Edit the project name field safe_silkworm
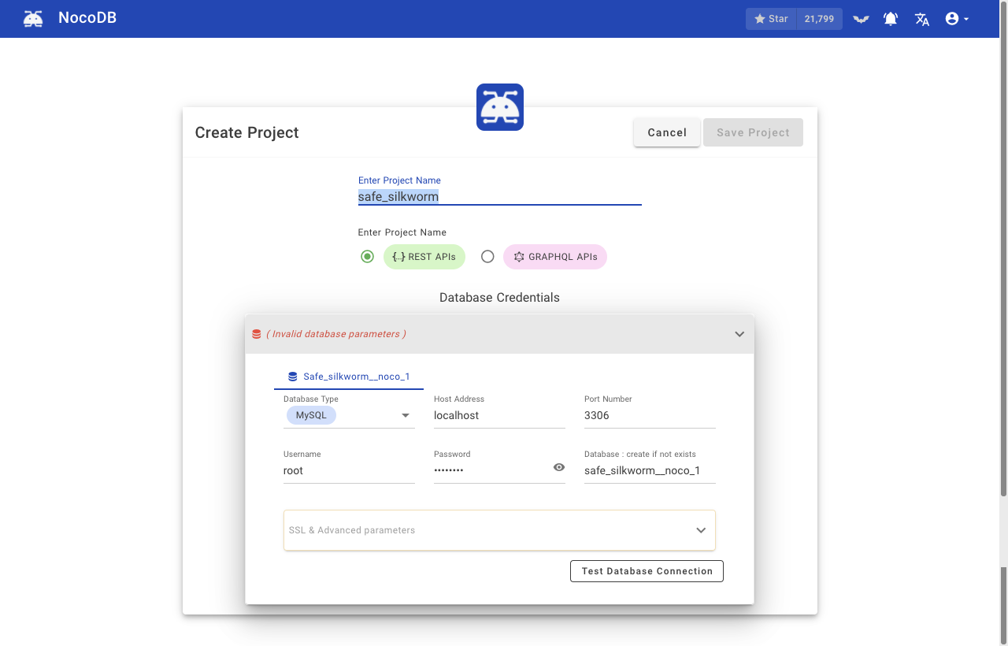 coord(500,197)
